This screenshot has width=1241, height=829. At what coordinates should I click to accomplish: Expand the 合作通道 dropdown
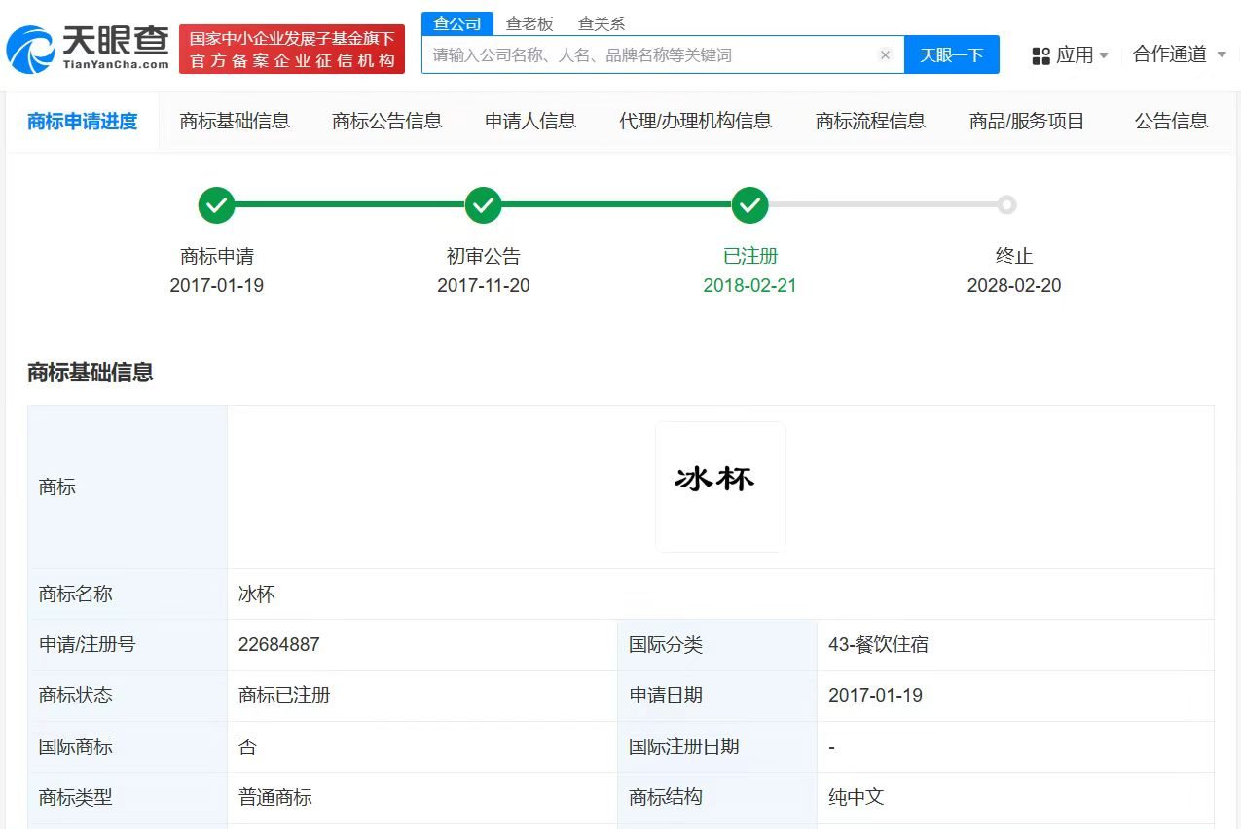(1171, 54)
